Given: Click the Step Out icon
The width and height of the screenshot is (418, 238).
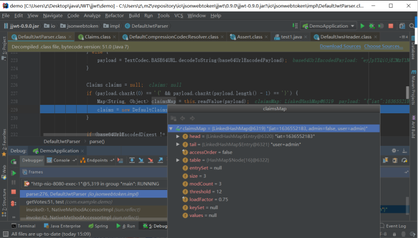Looking at the screenshot, I should tap(160, 160).
